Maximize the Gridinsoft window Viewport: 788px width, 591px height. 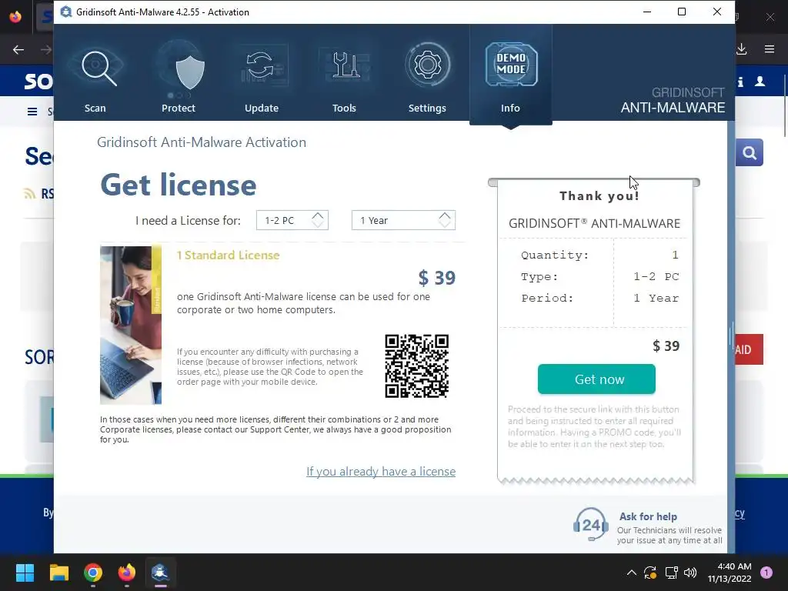(682, 12)
